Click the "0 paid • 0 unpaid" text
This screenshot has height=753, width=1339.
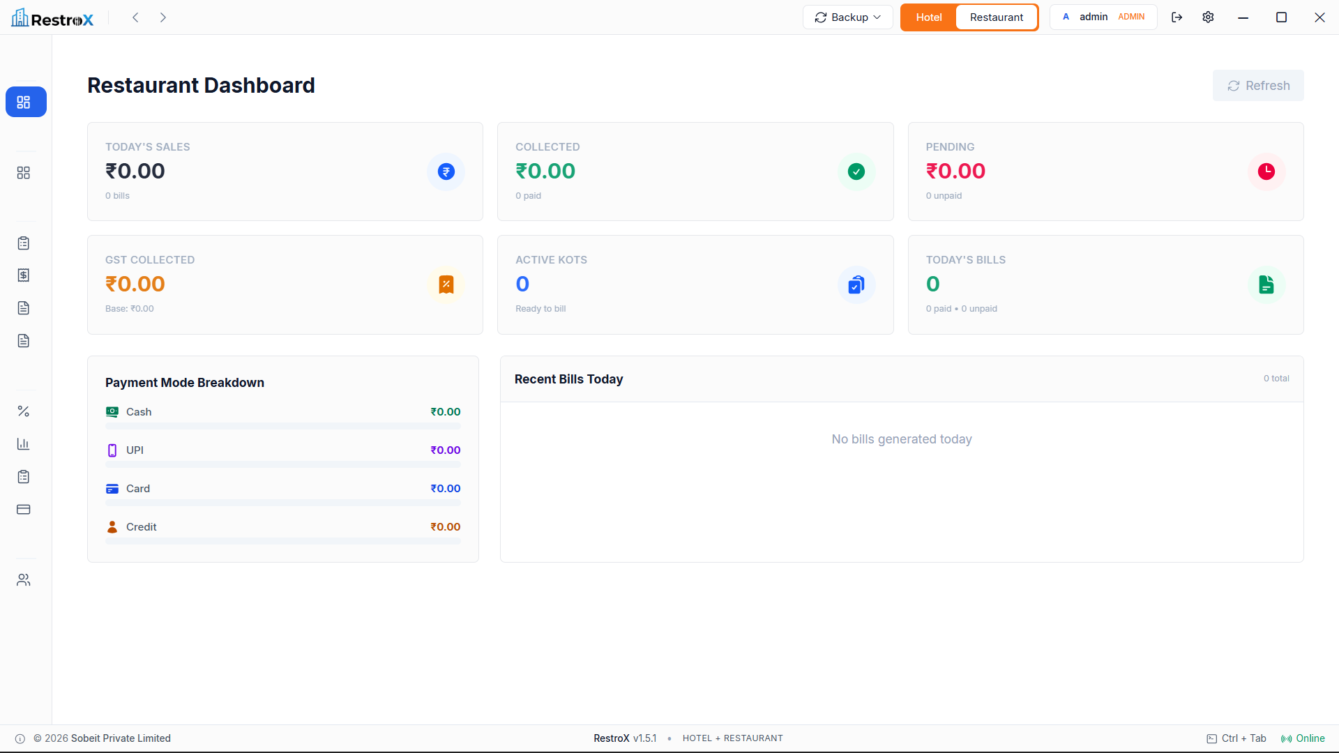point(962,309)
